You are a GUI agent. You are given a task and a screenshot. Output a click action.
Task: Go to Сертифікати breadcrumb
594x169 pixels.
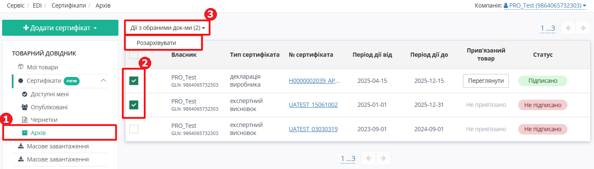(x=69, y=5)
